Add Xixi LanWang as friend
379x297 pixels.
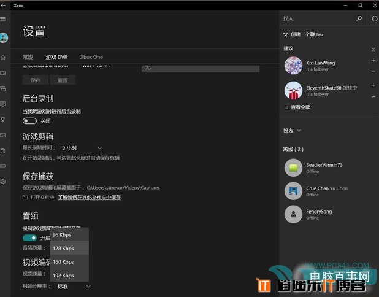coord(373,60)
